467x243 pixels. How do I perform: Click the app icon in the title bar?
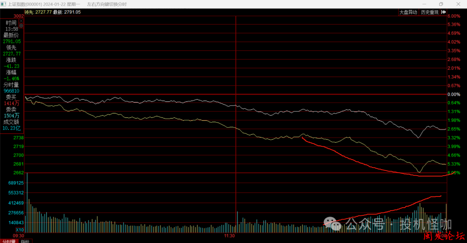click(x=3, y=4)
